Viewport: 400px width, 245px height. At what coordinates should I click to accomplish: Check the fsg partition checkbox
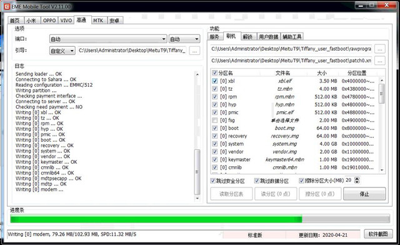click(215, 120)
